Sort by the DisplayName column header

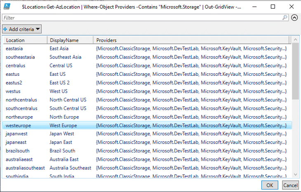(70, 40)
